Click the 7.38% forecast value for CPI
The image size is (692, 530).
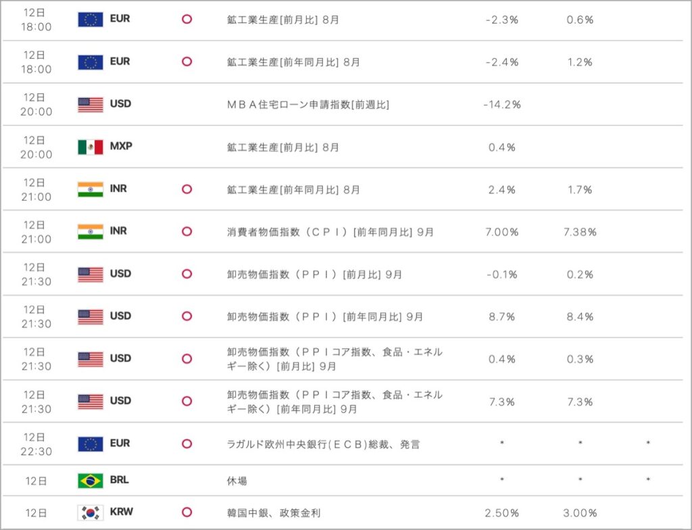click(x=580, y=232)
